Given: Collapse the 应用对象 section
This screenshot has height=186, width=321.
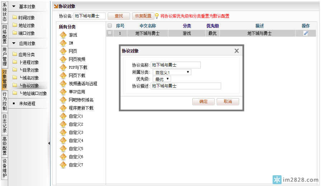Looking at the screenshot, I should pos(14,43).
